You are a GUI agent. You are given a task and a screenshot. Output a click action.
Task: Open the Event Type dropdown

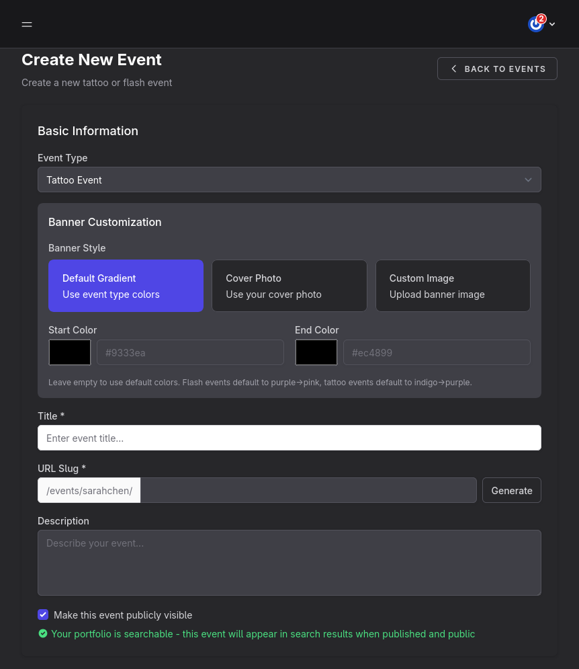click(x=289, y=180)
